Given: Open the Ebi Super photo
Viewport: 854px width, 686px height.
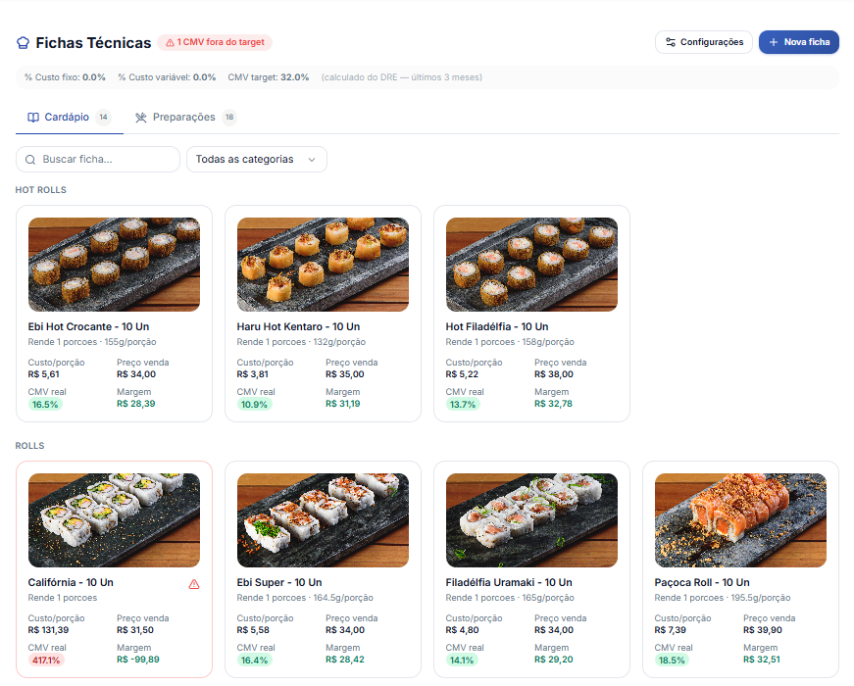Looking at the screenshot, I should click(323, 520).
